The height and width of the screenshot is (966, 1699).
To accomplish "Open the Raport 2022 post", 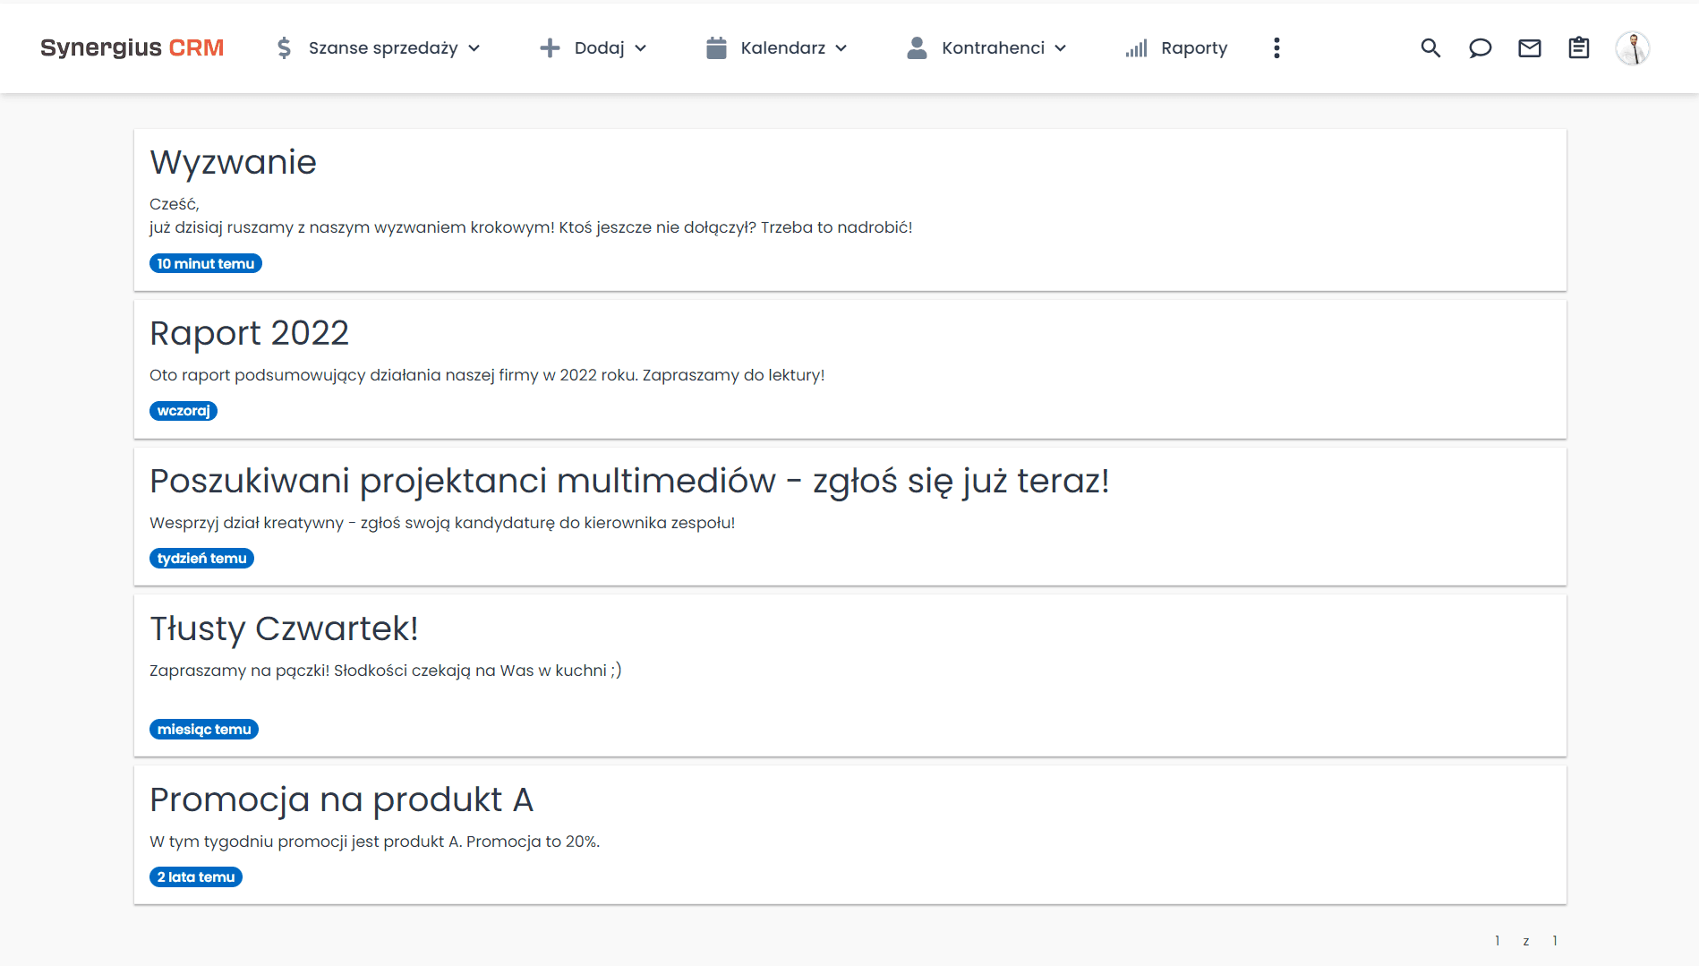I will [x=249, y=333].
